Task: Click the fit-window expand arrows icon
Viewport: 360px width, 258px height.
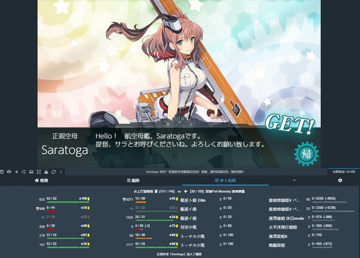Action: [x=39, y=172]
